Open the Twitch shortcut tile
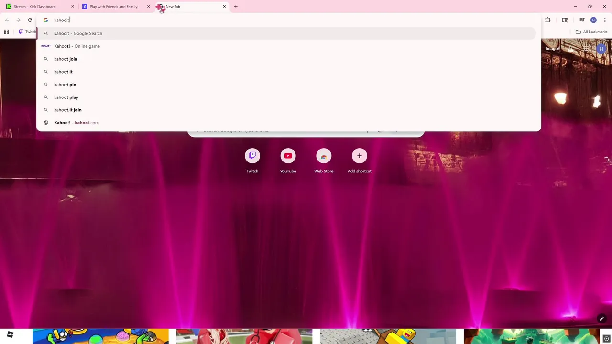Image resolution: width=612 pixels, height=344 pixels. (x=252, y=161)
